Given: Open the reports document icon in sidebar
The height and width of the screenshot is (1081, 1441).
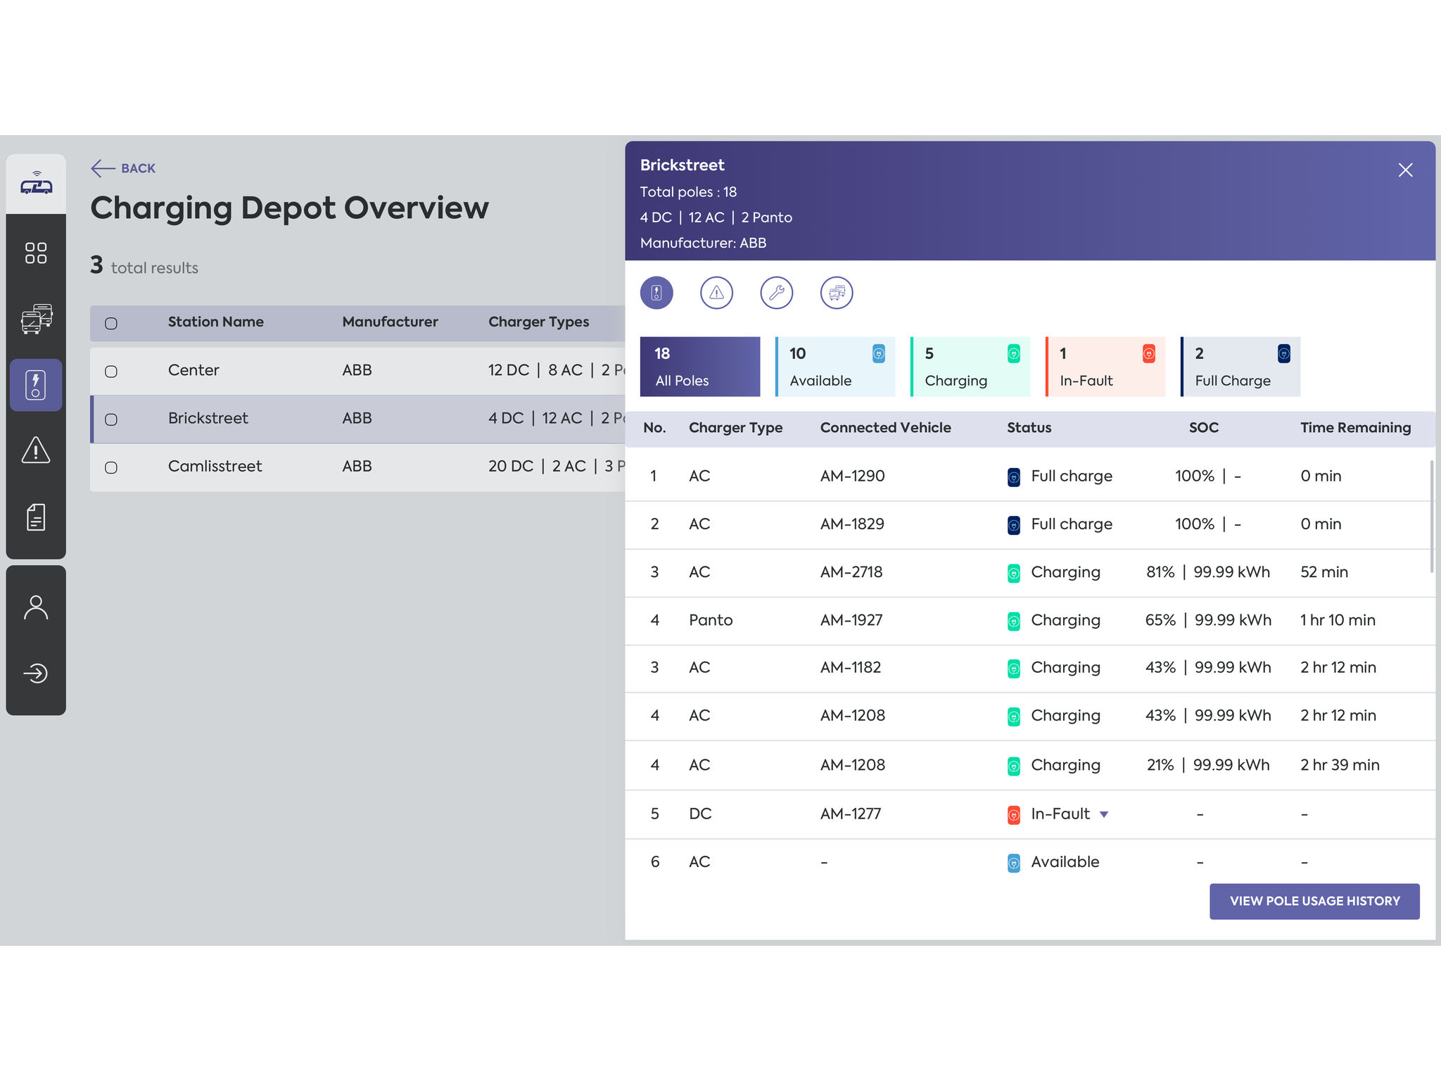Looking at the screenshot, I should 36,517.
